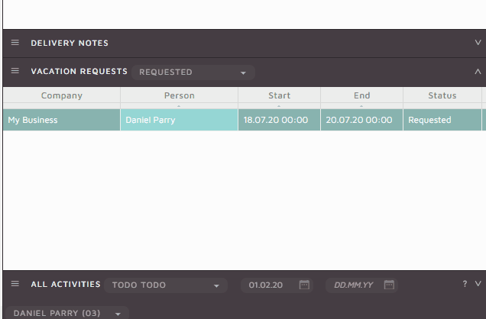486x319 pixels.
Task: Open calendar picker for 01.02.20 date
Action: 304,285
